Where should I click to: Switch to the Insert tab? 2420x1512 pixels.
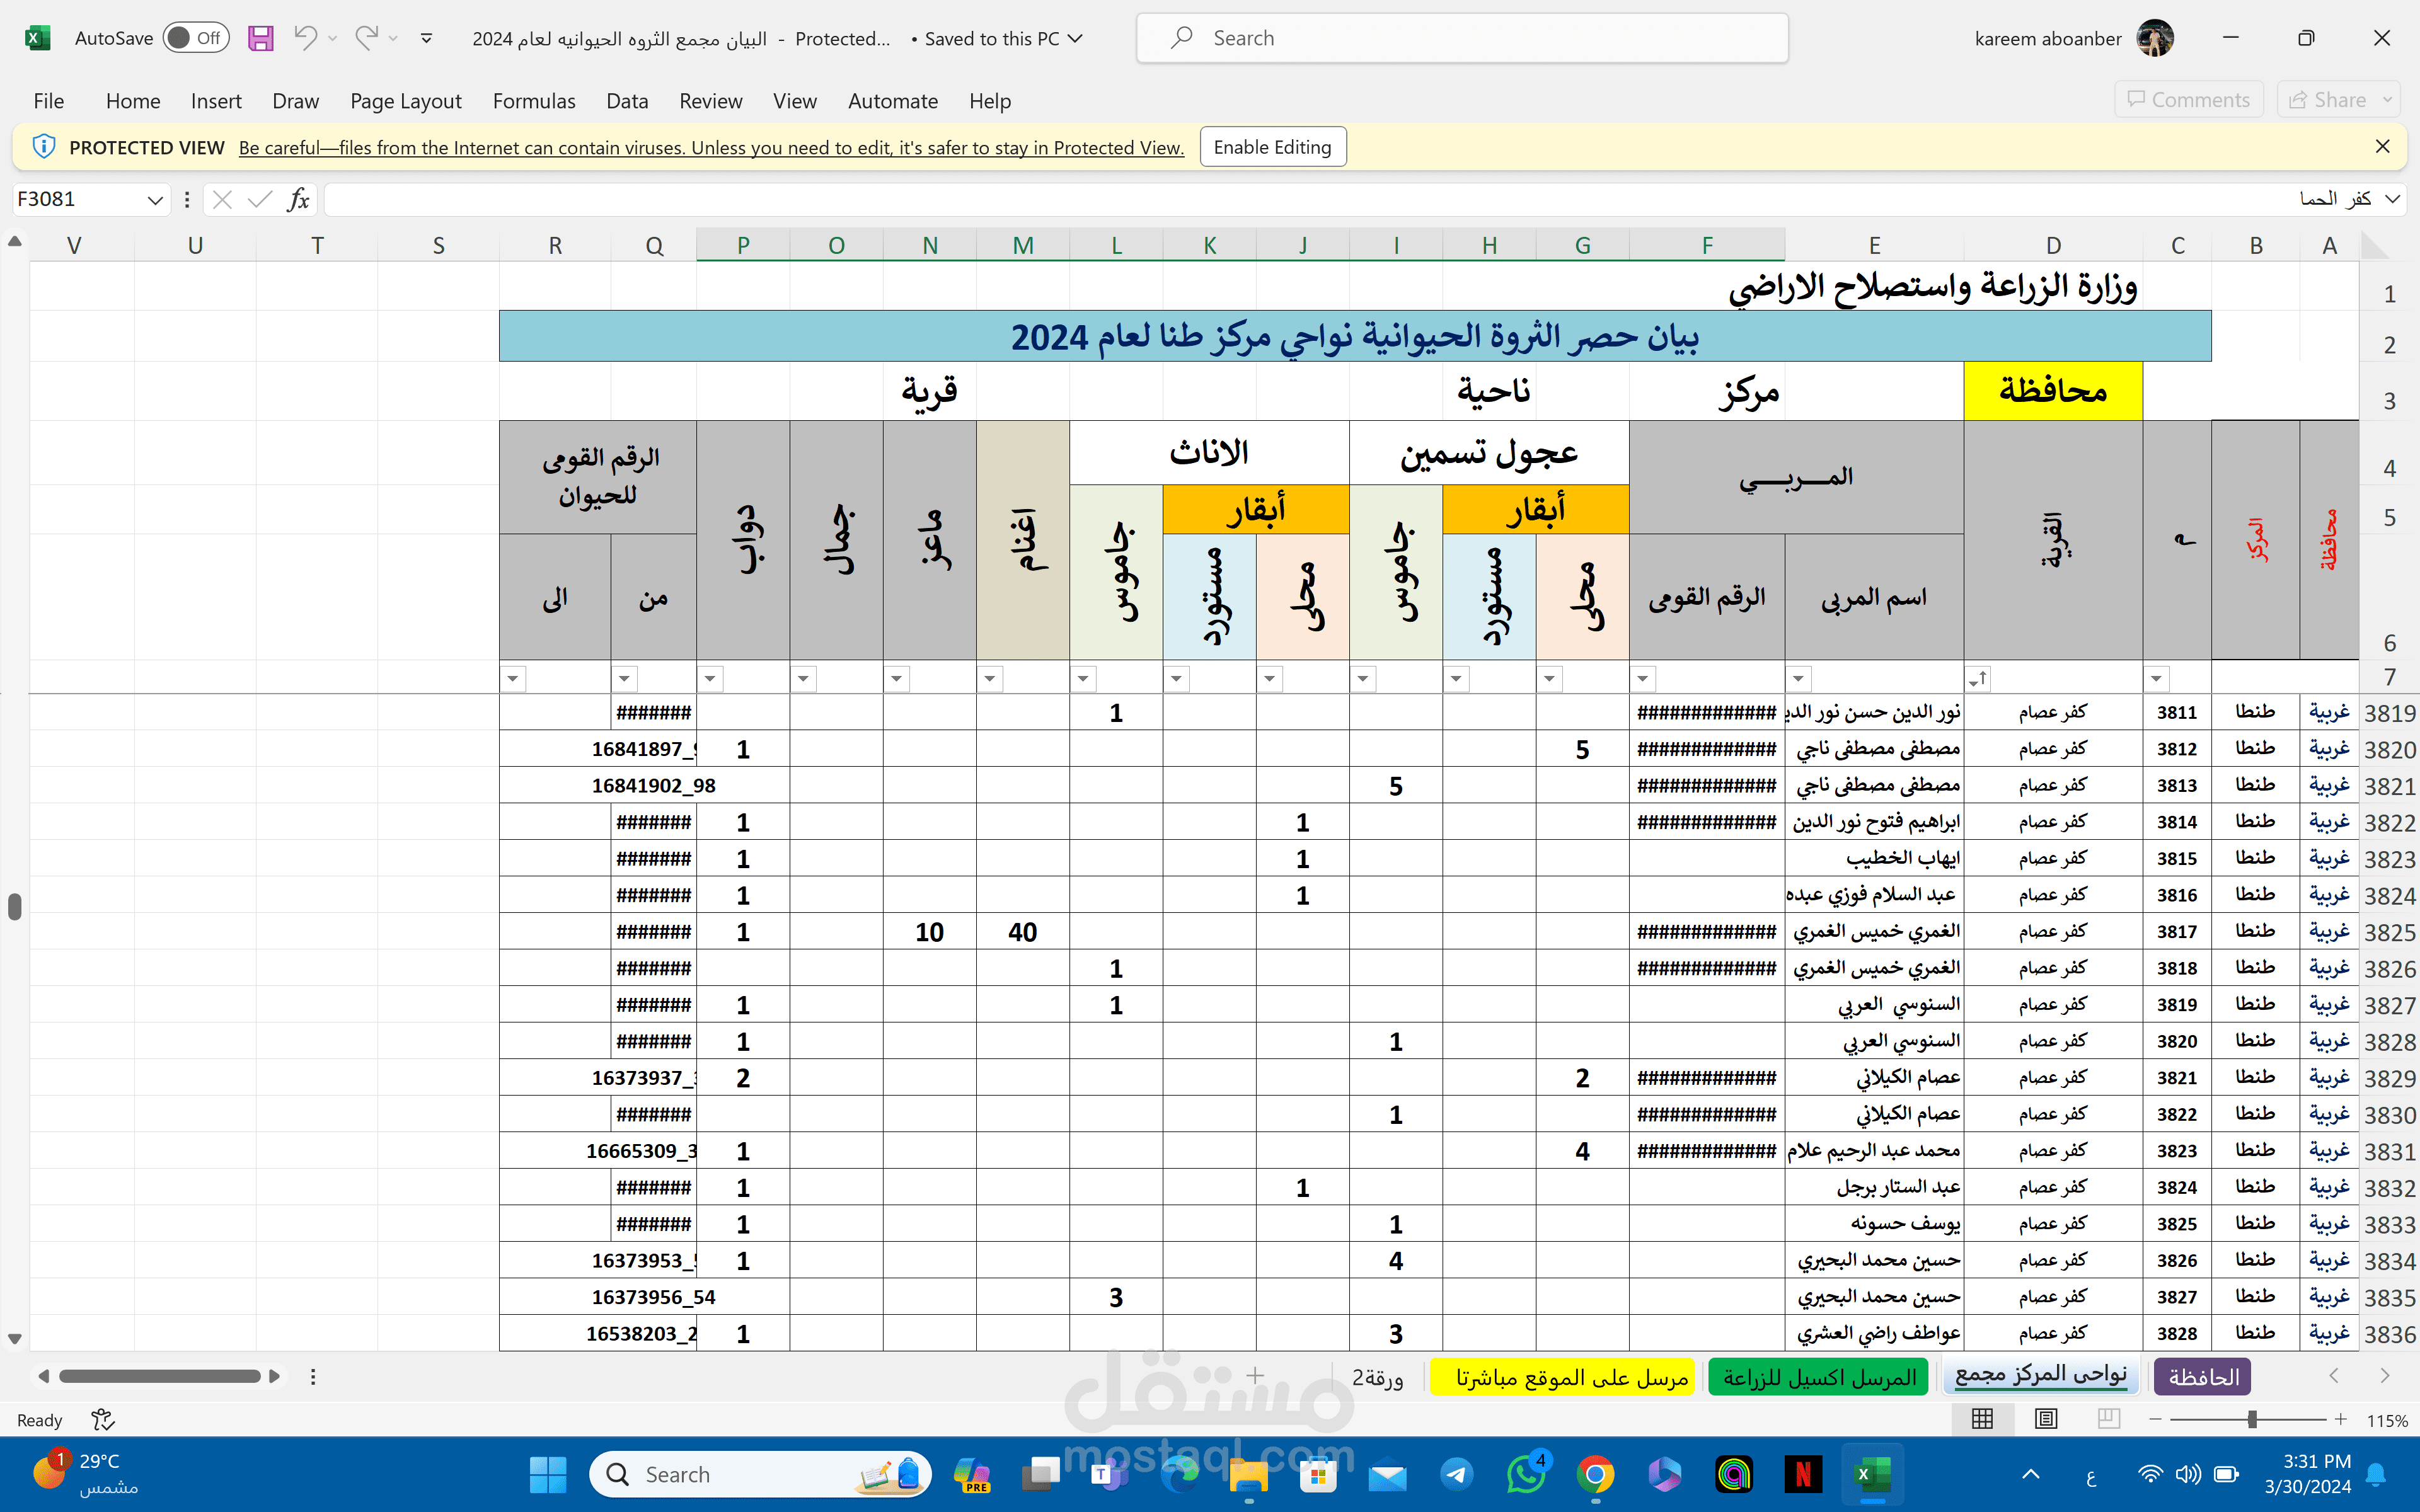[216, 101]
